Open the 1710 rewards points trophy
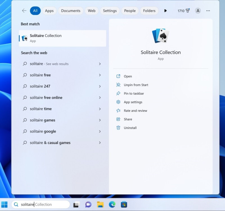The width and height of the screenshot is (225, 211). click(184, 11)
